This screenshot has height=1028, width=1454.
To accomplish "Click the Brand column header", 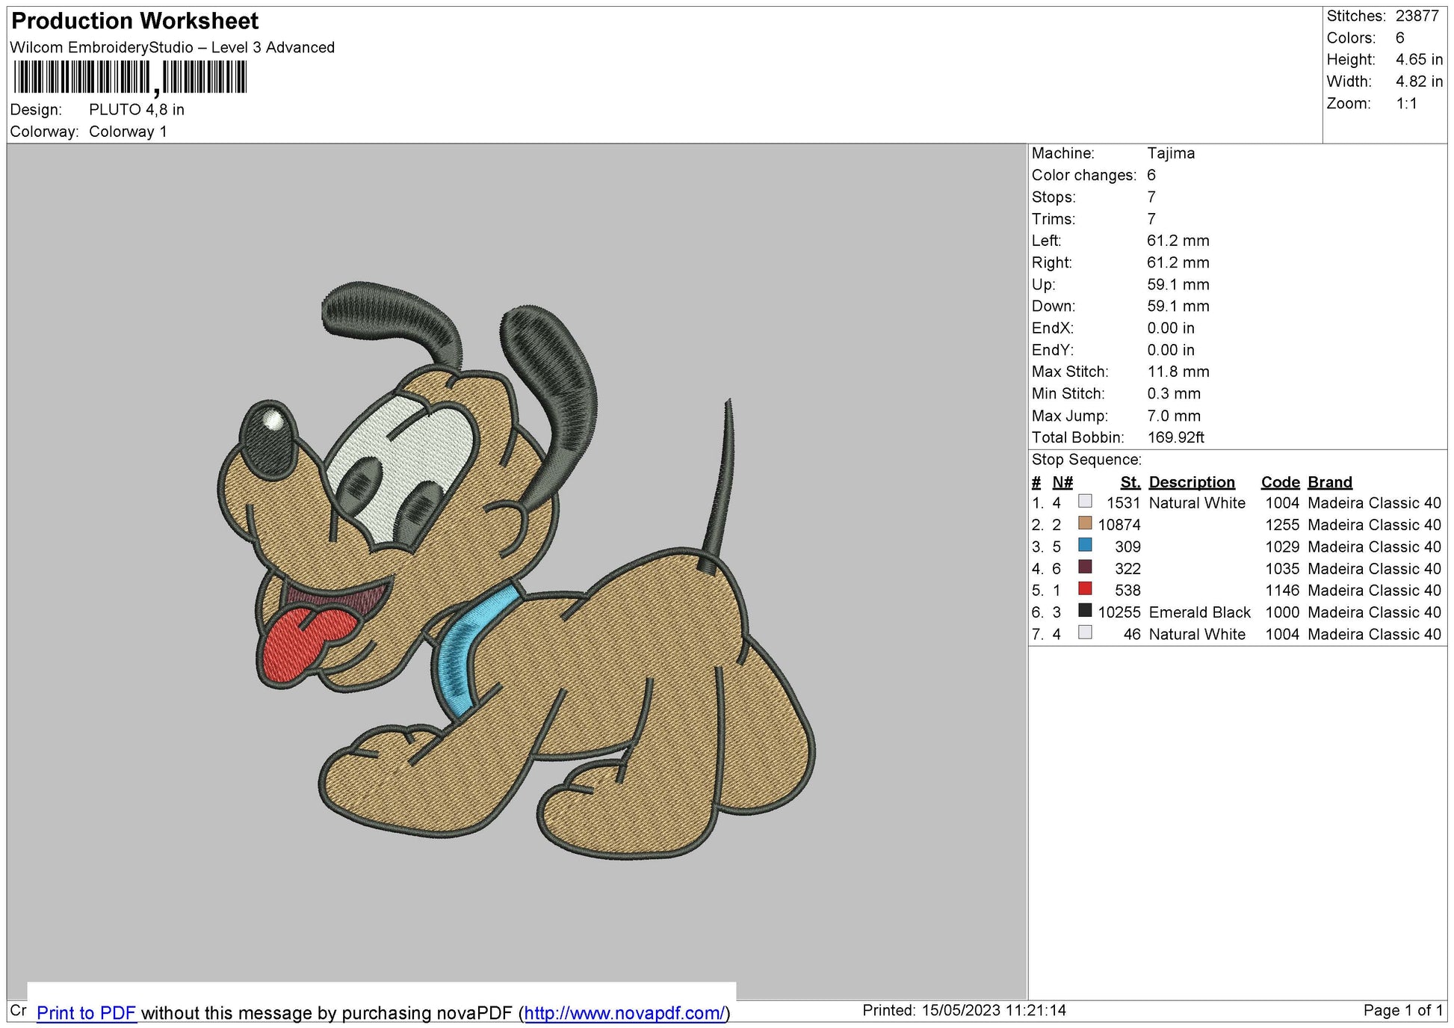I will (x=1329, y=482).
